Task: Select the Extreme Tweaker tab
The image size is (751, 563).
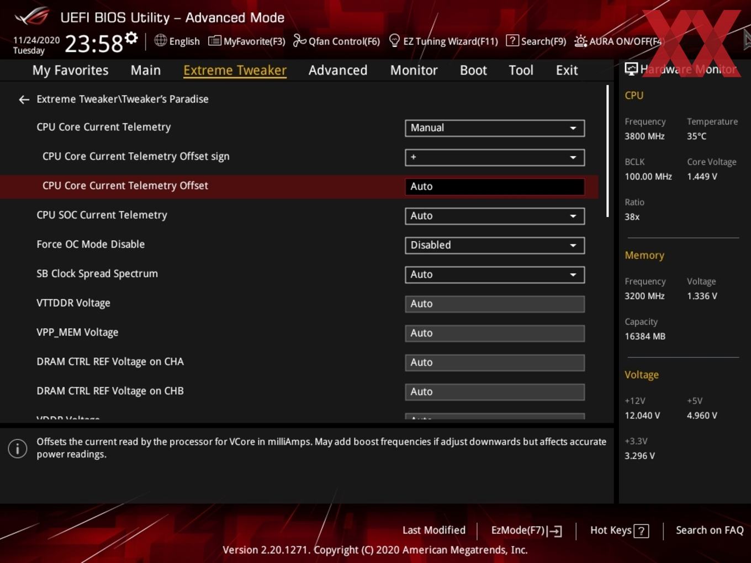Action: point(235,70)
